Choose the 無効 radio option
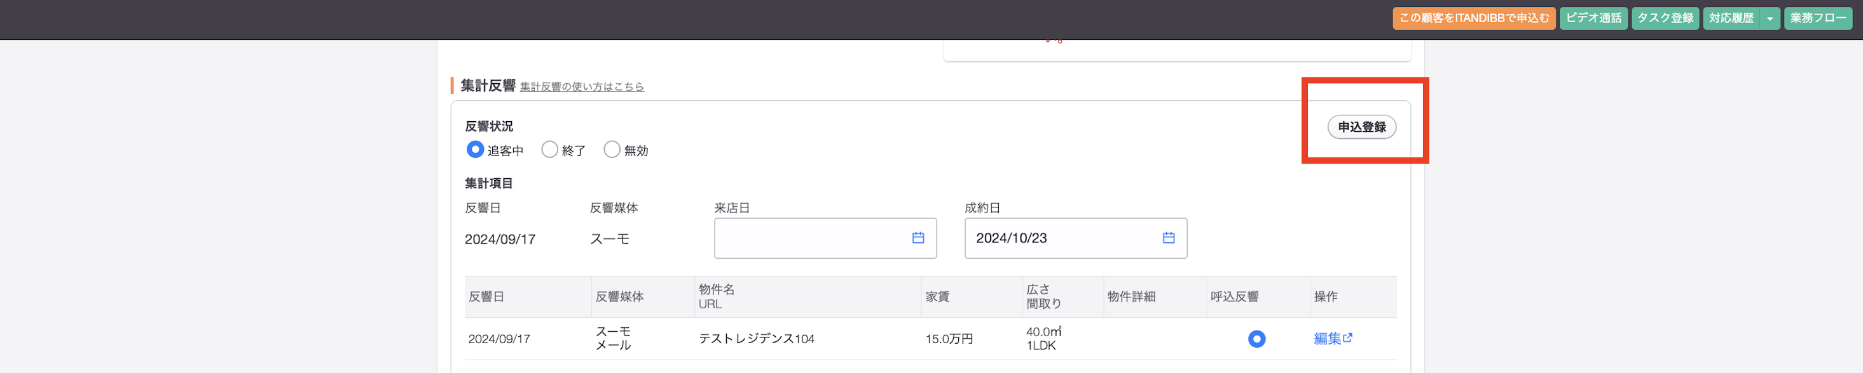 tap(612, 149)
